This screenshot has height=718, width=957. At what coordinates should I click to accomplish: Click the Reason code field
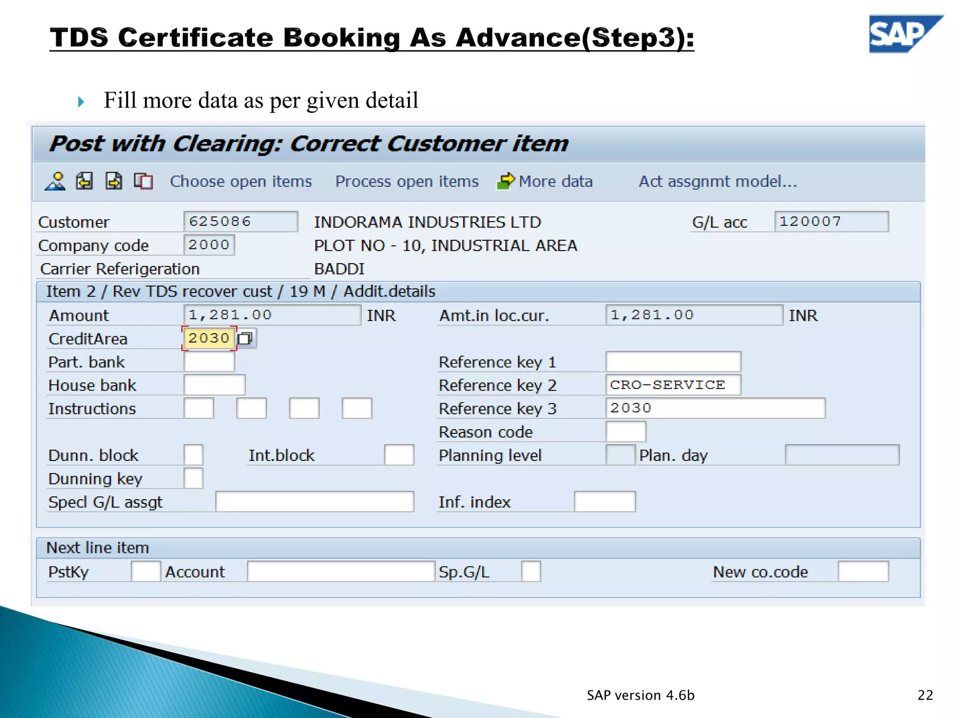pos(626,432)
